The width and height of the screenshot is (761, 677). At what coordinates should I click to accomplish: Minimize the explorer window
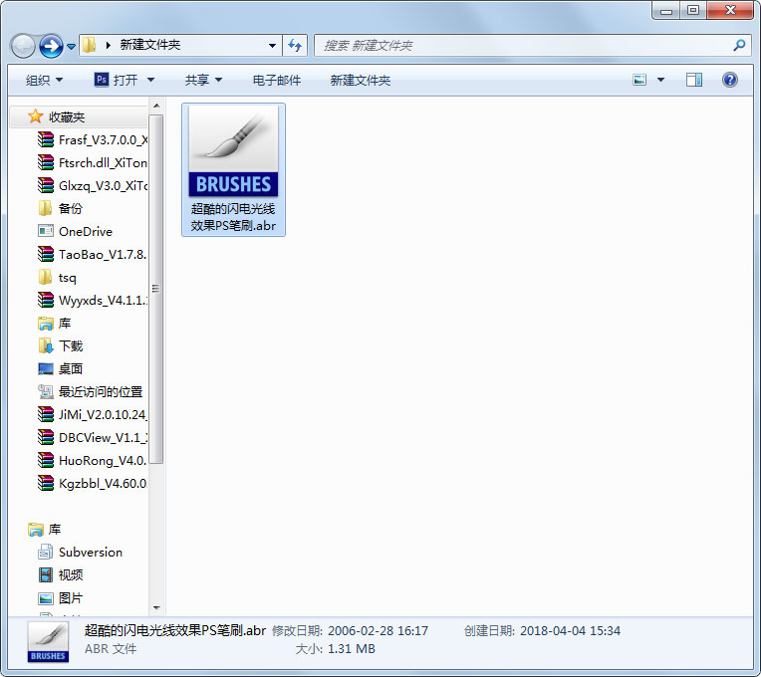point(665,10)
